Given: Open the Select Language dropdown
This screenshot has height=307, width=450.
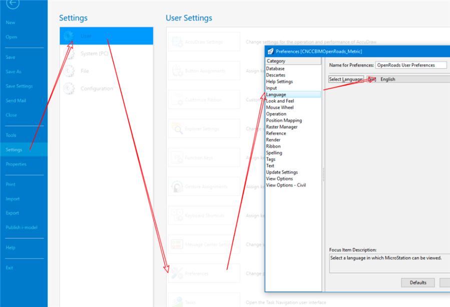Looking at the screenshot, I should 408,79.
